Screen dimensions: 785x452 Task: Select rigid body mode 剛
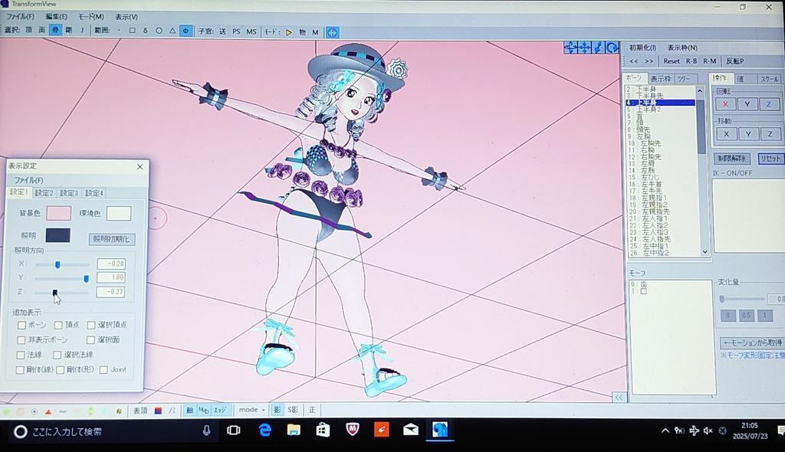(x=68, y=31)
